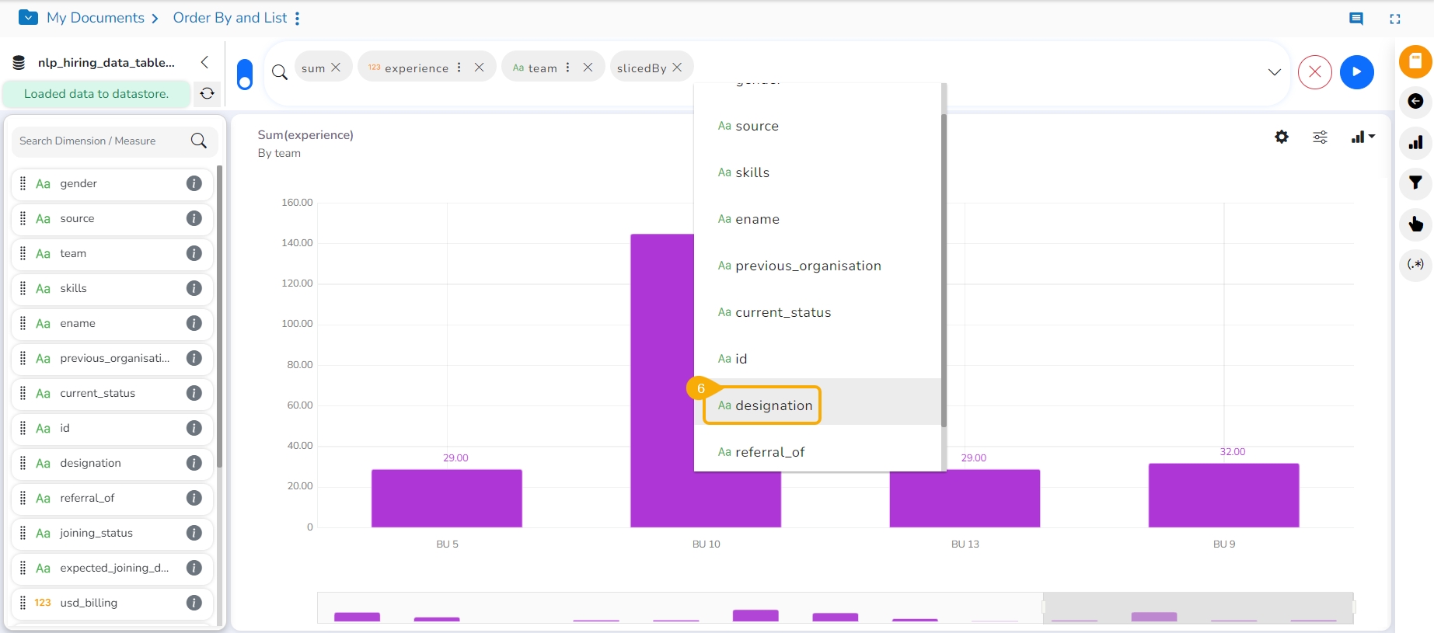Clear the search with red X circle

point(1314,72)
